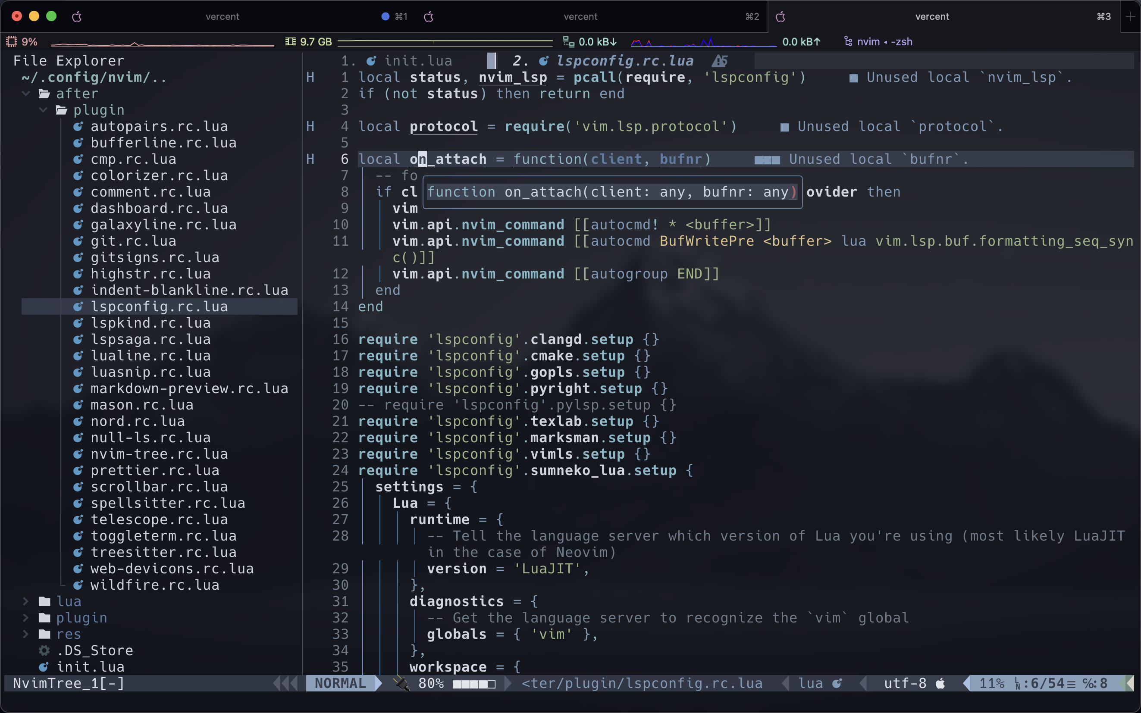Open mason.rc.lua from file explorer
Image resolution: width=1141 pixels, height=713 pixels.
point(141,405)
